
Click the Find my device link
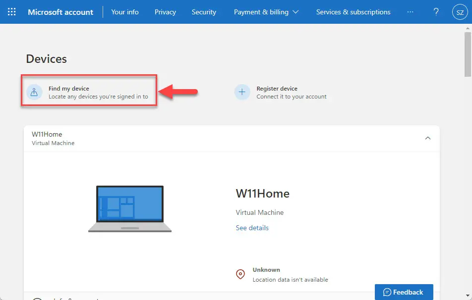point(68,89)
